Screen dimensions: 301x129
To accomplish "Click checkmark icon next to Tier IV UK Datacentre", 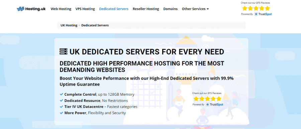I will pos(62,107).
